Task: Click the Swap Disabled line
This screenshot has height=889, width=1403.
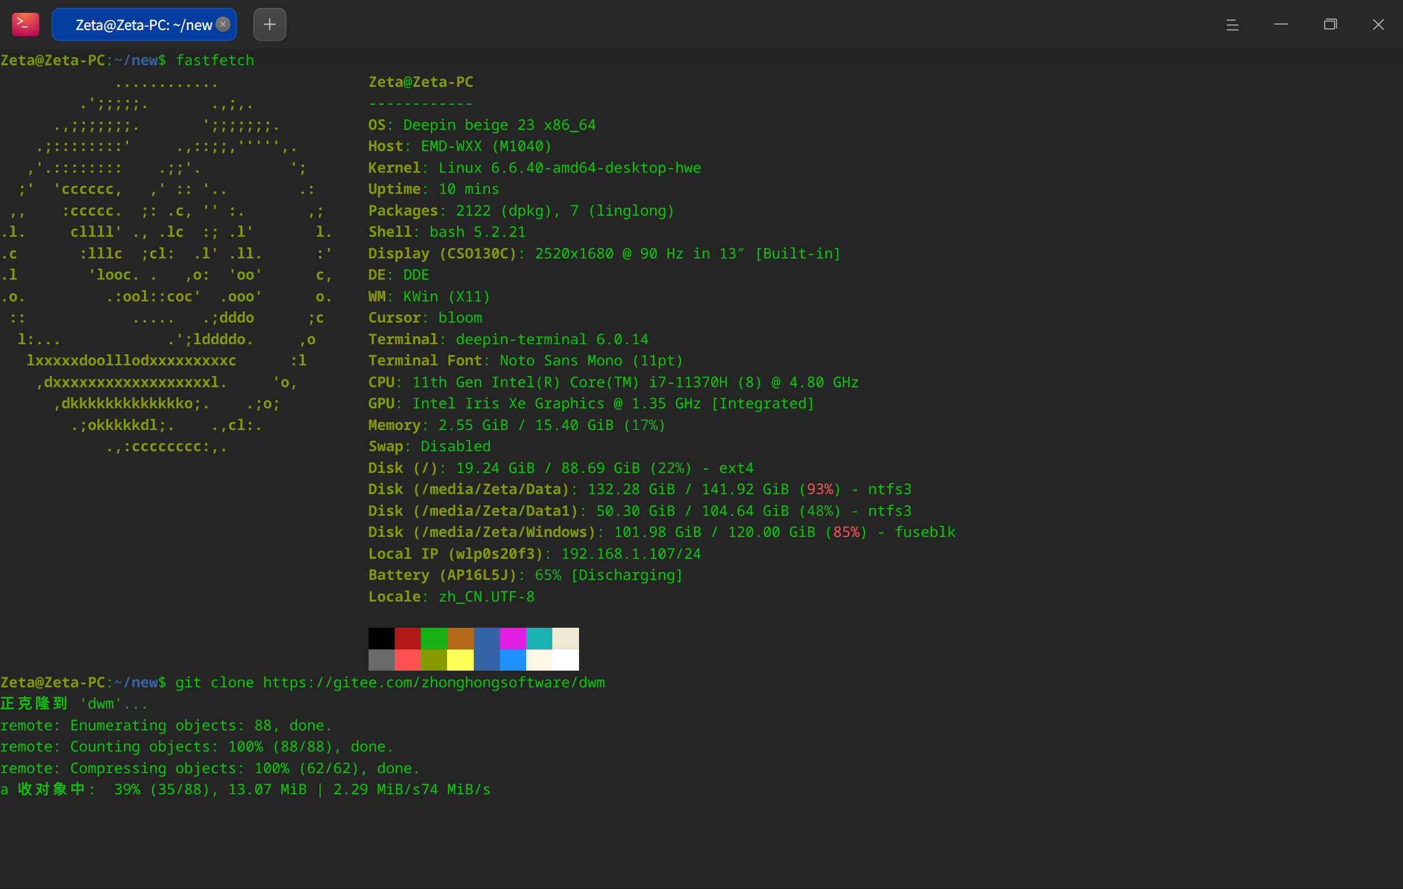Action: point(429,447)
